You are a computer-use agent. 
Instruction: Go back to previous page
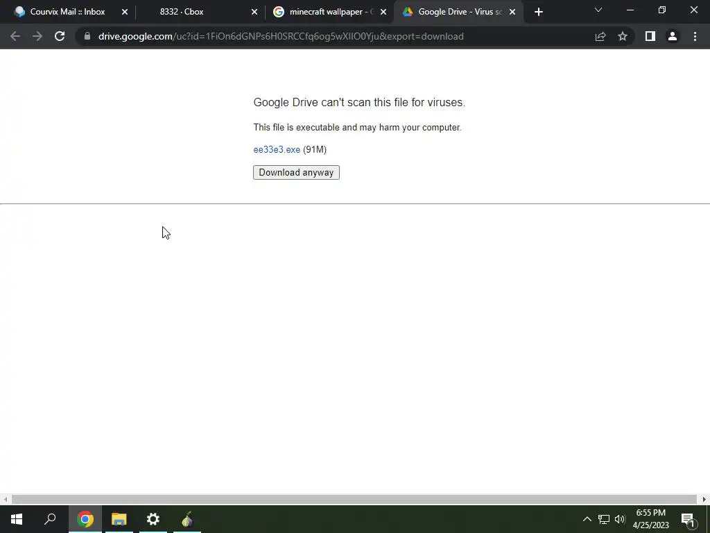[15, 36]
